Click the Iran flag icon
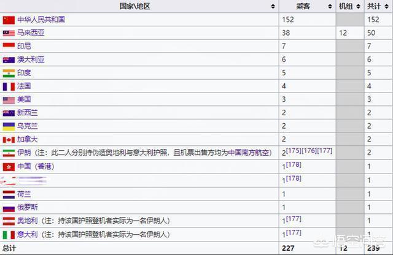 point(9,153)
